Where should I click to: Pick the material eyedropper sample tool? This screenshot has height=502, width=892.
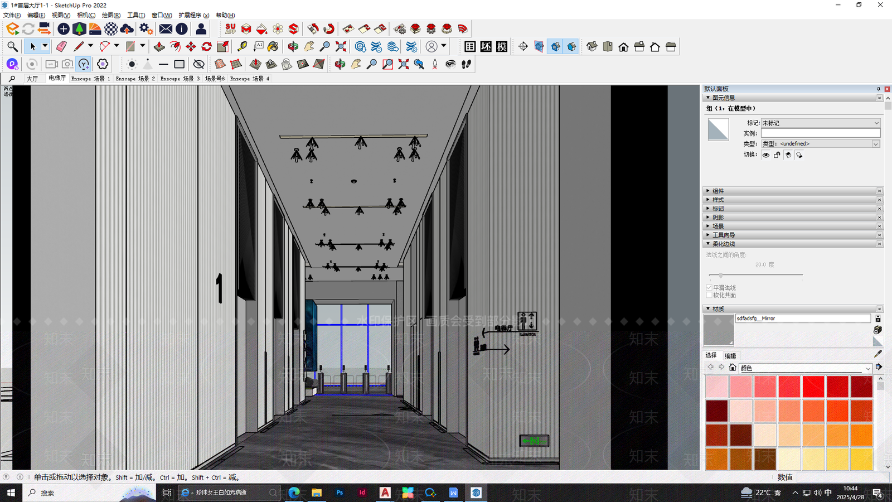pos(878,354)
